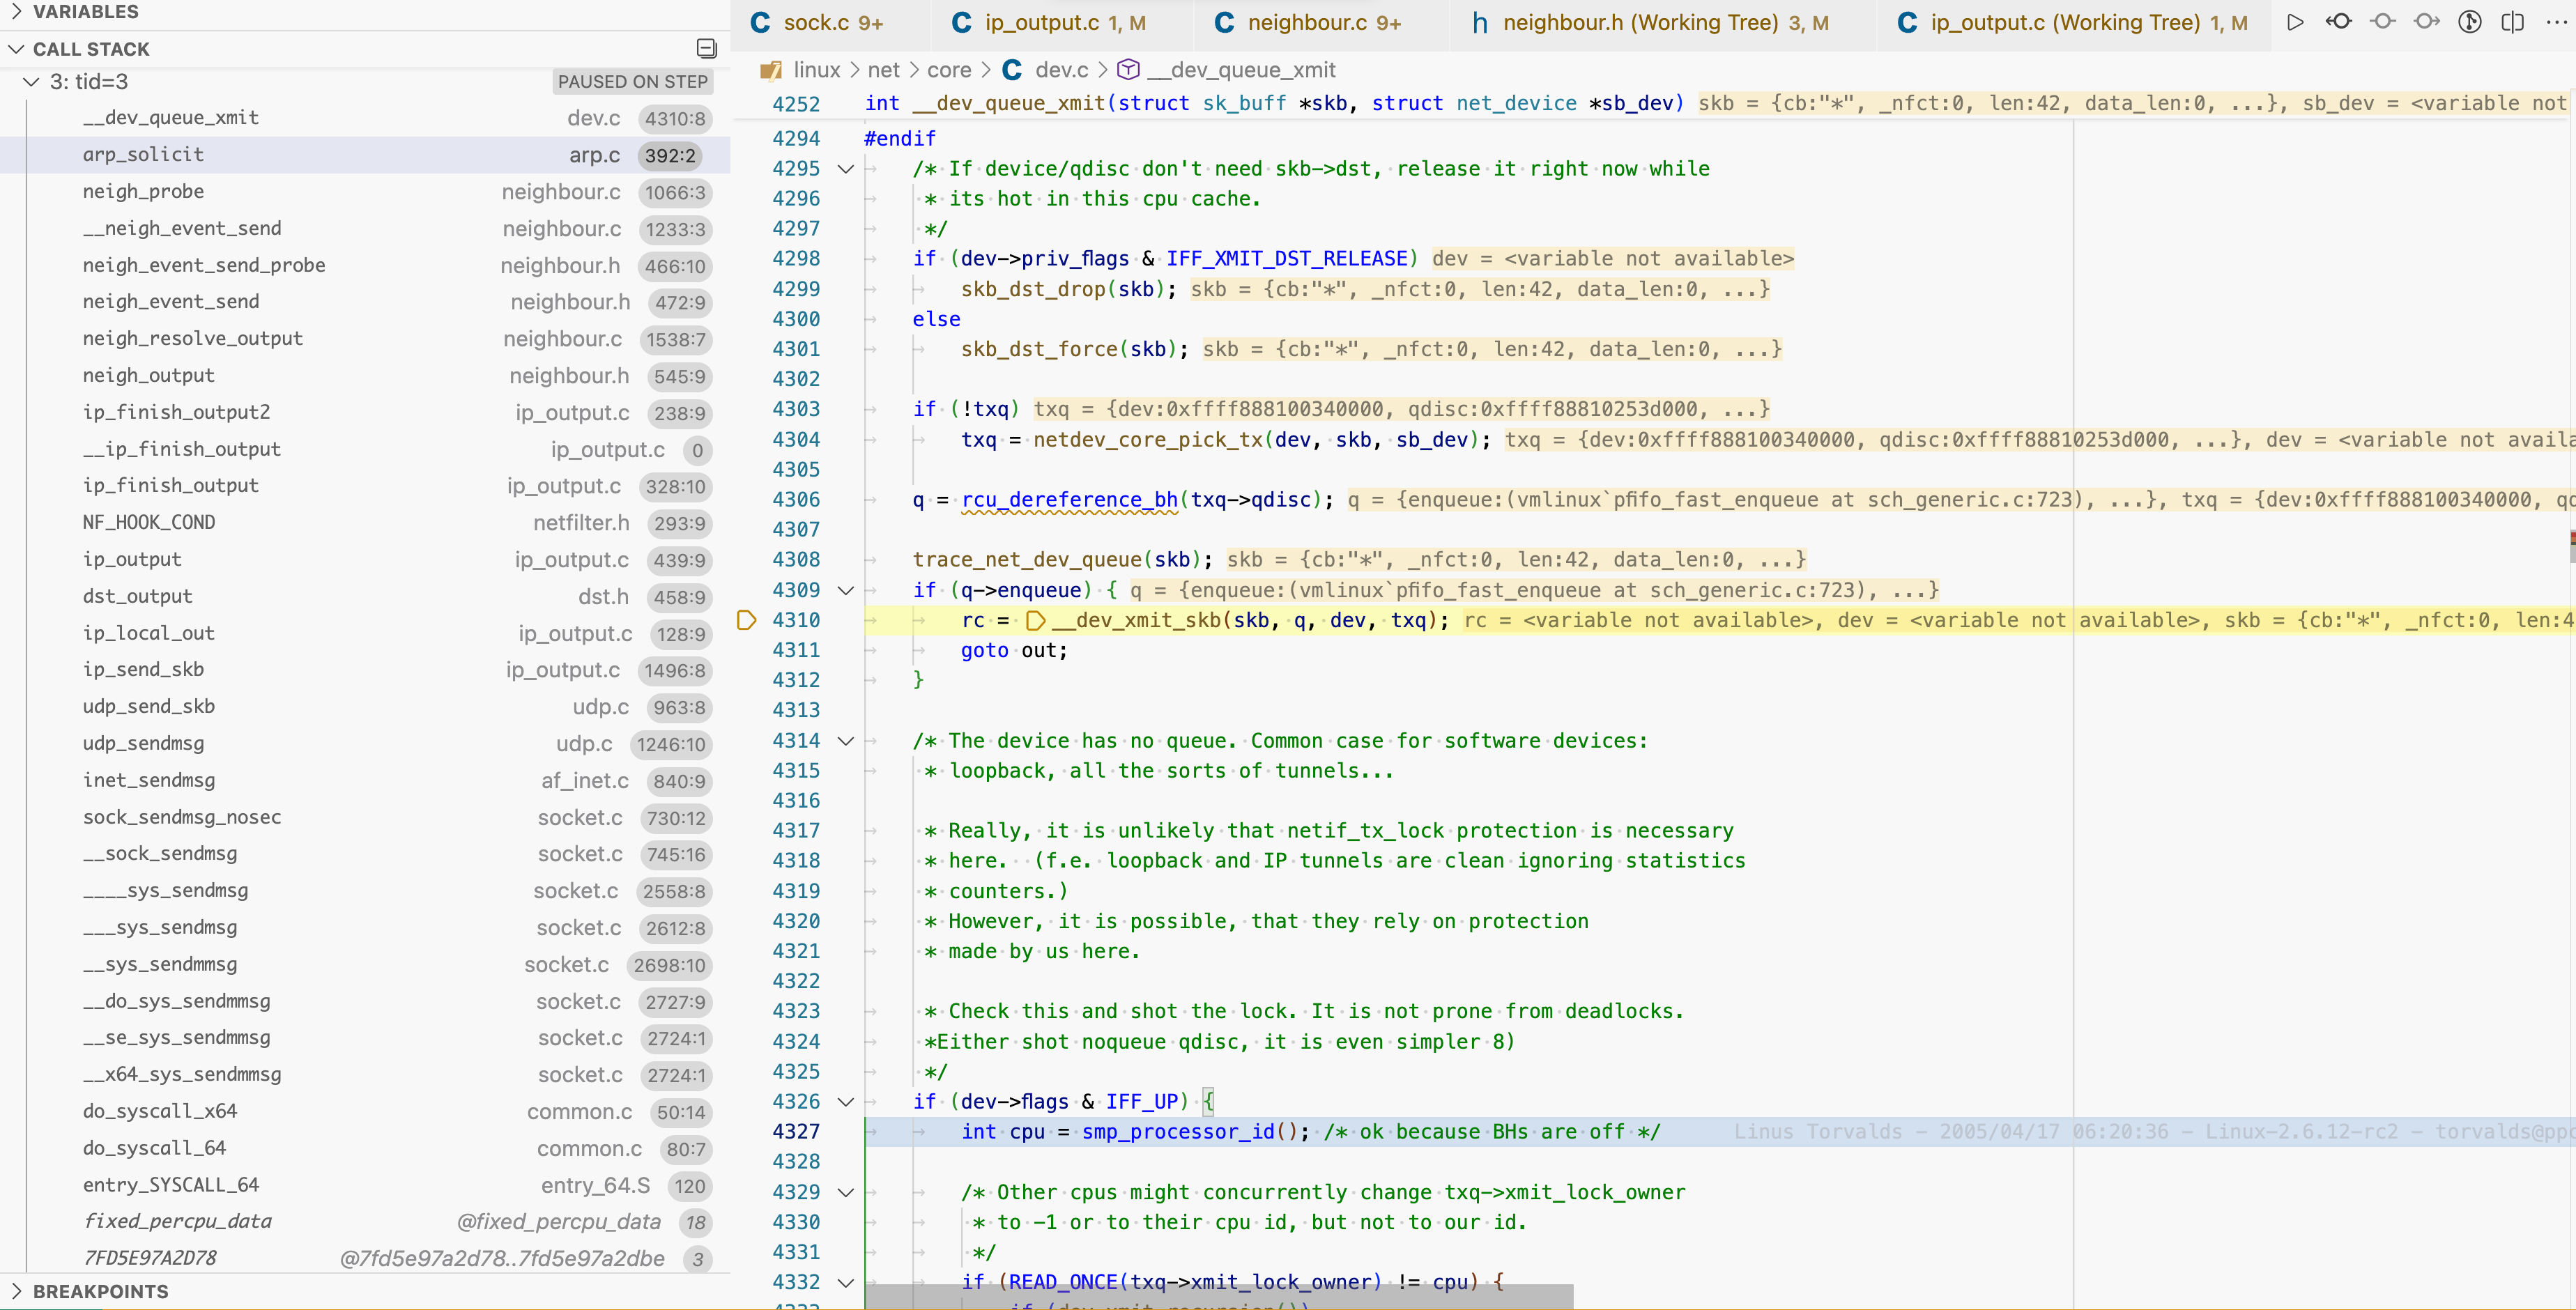2576x1310 pixels.
Task: Collapse thread 3: tid=3 in call stack
Action: point(32,82)
